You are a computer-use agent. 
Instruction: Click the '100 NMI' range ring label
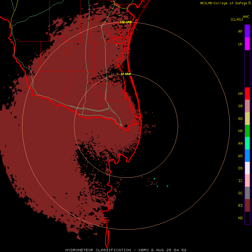[126, 22]
